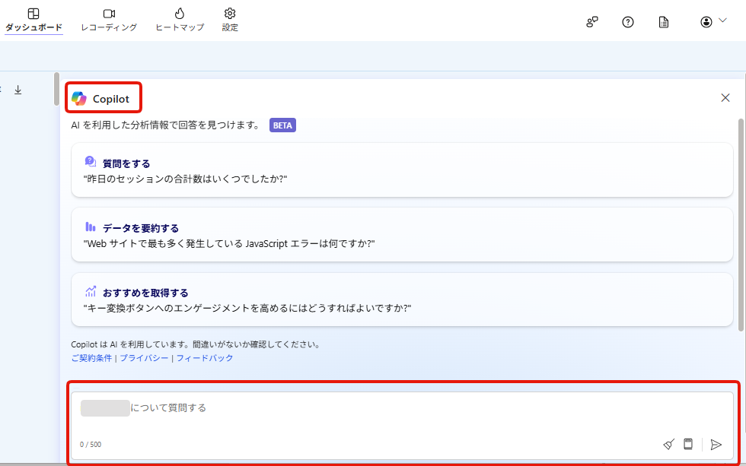
Task: Select the データを要約する suggestion card
Action: tap(402, 235)
